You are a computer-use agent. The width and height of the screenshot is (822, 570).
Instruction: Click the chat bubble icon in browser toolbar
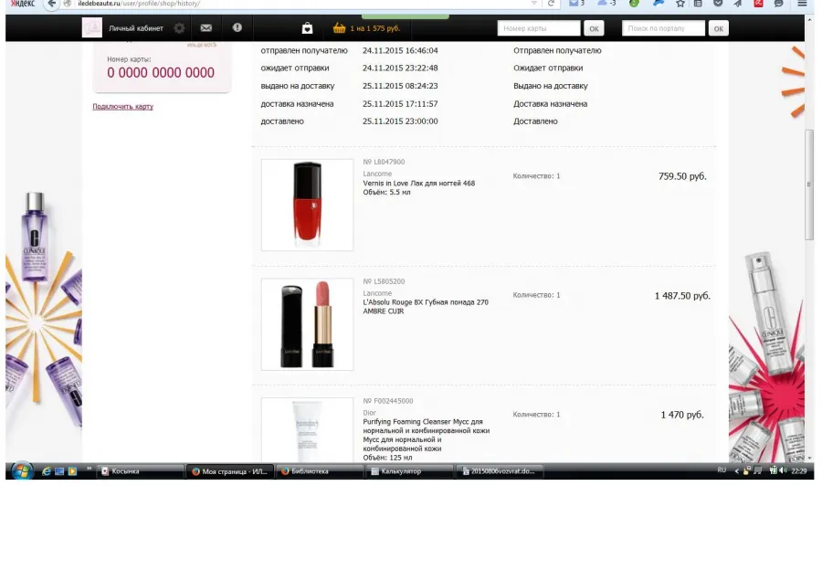[x=779, y=4]
